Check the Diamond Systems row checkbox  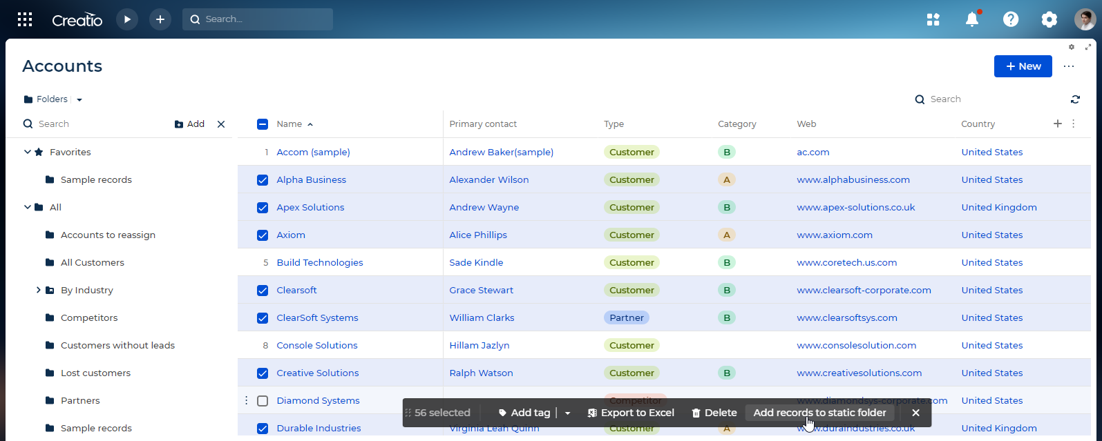tap(263, 400)
